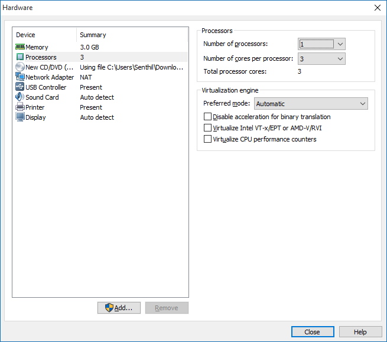This screenshot has height=342, width=387.
Task: Select the New CD/DVD device label
Action: (x=50, y=67)
